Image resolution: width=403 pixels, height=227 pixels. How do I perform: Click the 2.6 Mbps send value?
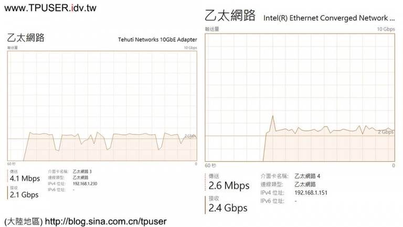pos(229,186)
